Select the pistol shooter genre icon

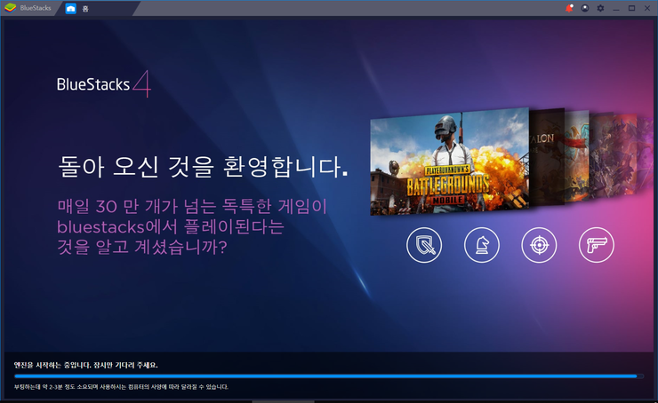(x=597, y=245)
